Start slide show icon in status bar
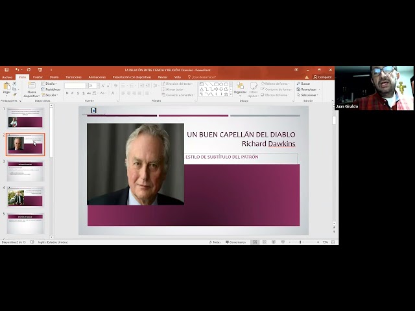Viewport: 415px width, 311px height. point(283,242)
